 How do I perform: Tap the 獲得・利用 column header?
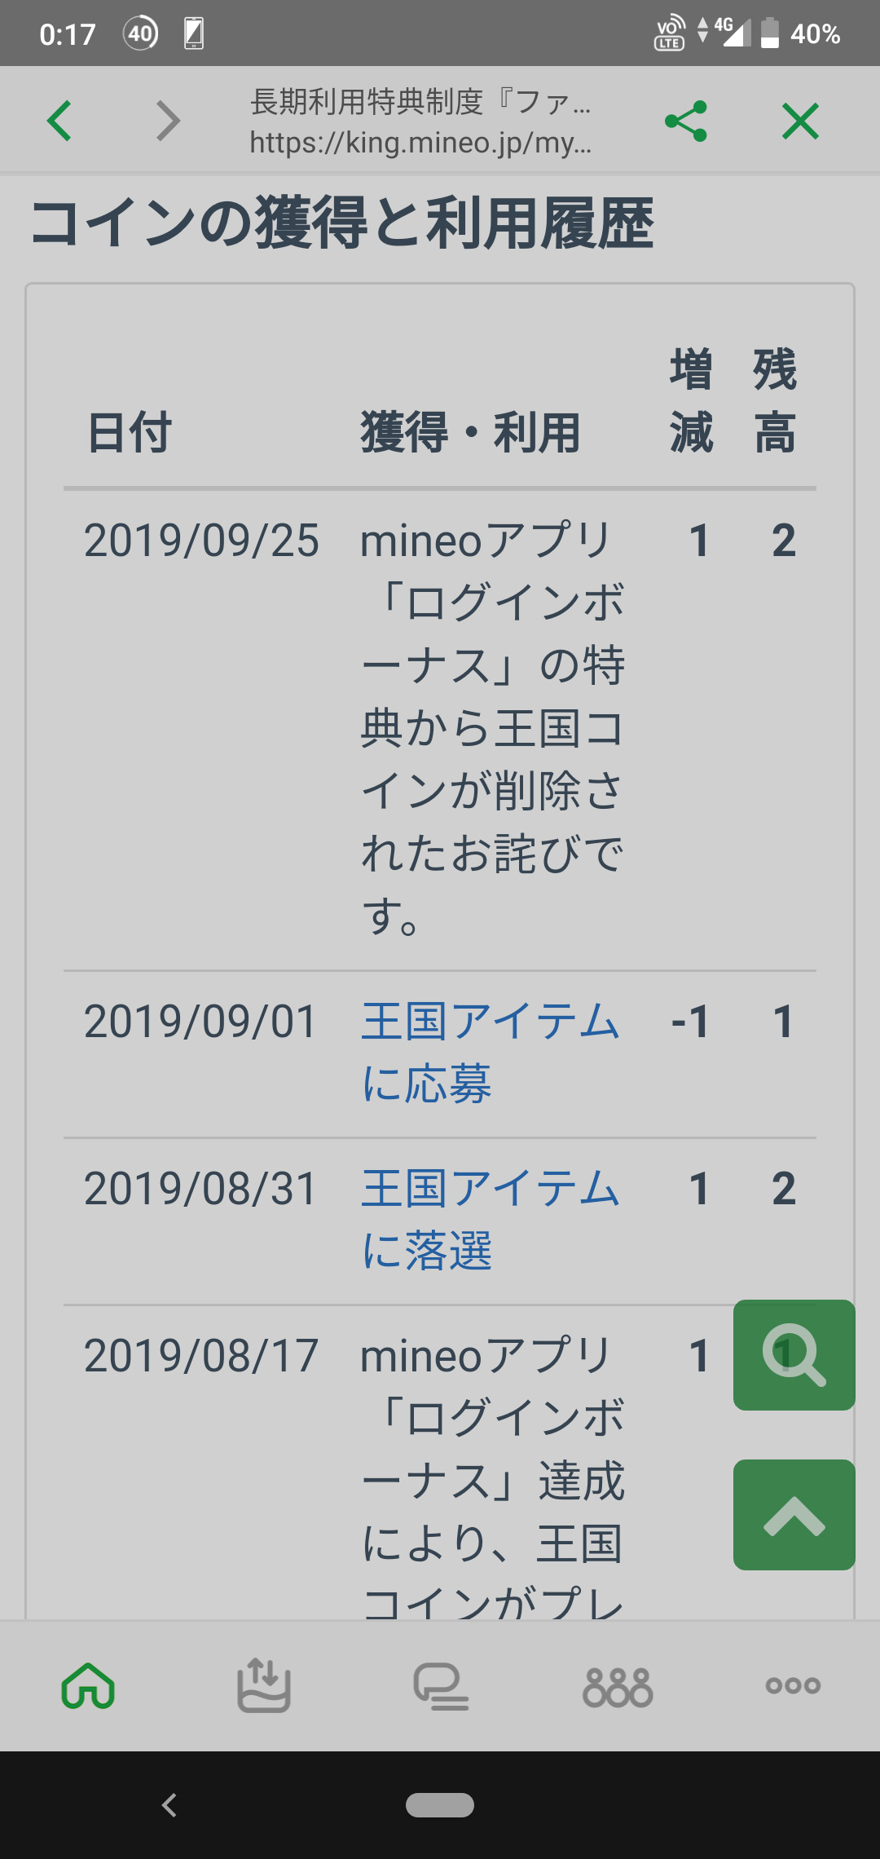(x=470, y=432)
